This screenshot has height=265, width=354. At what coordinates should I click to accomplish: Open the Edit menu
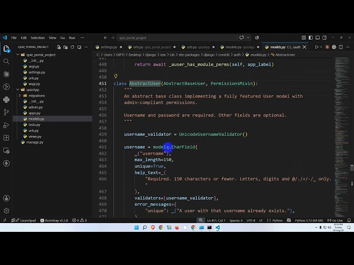pyautogui.click(x=23, y=38)
